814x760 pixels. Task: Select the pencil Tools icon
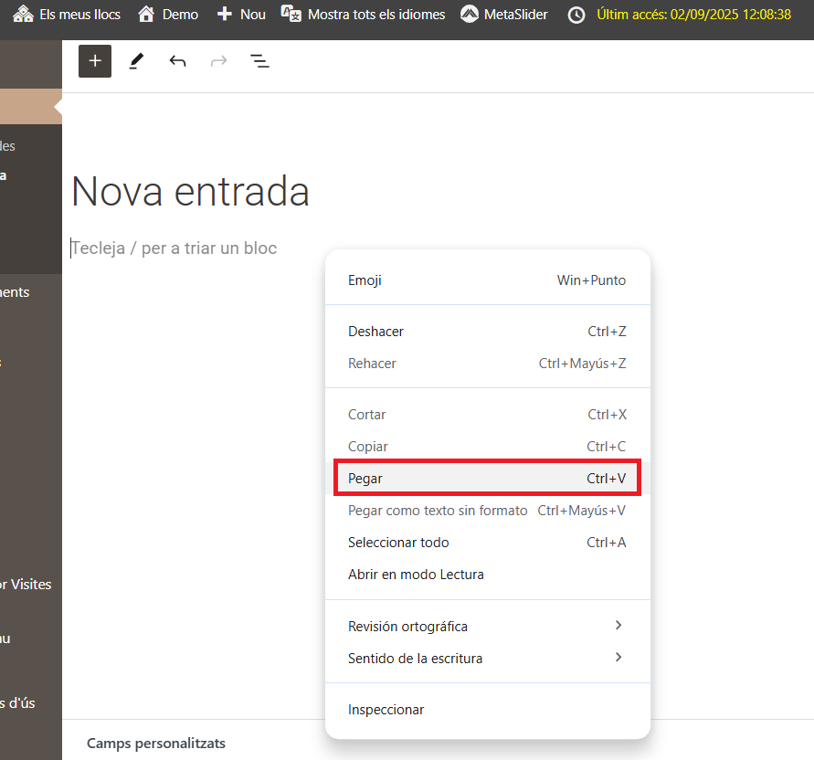(136, 61)
